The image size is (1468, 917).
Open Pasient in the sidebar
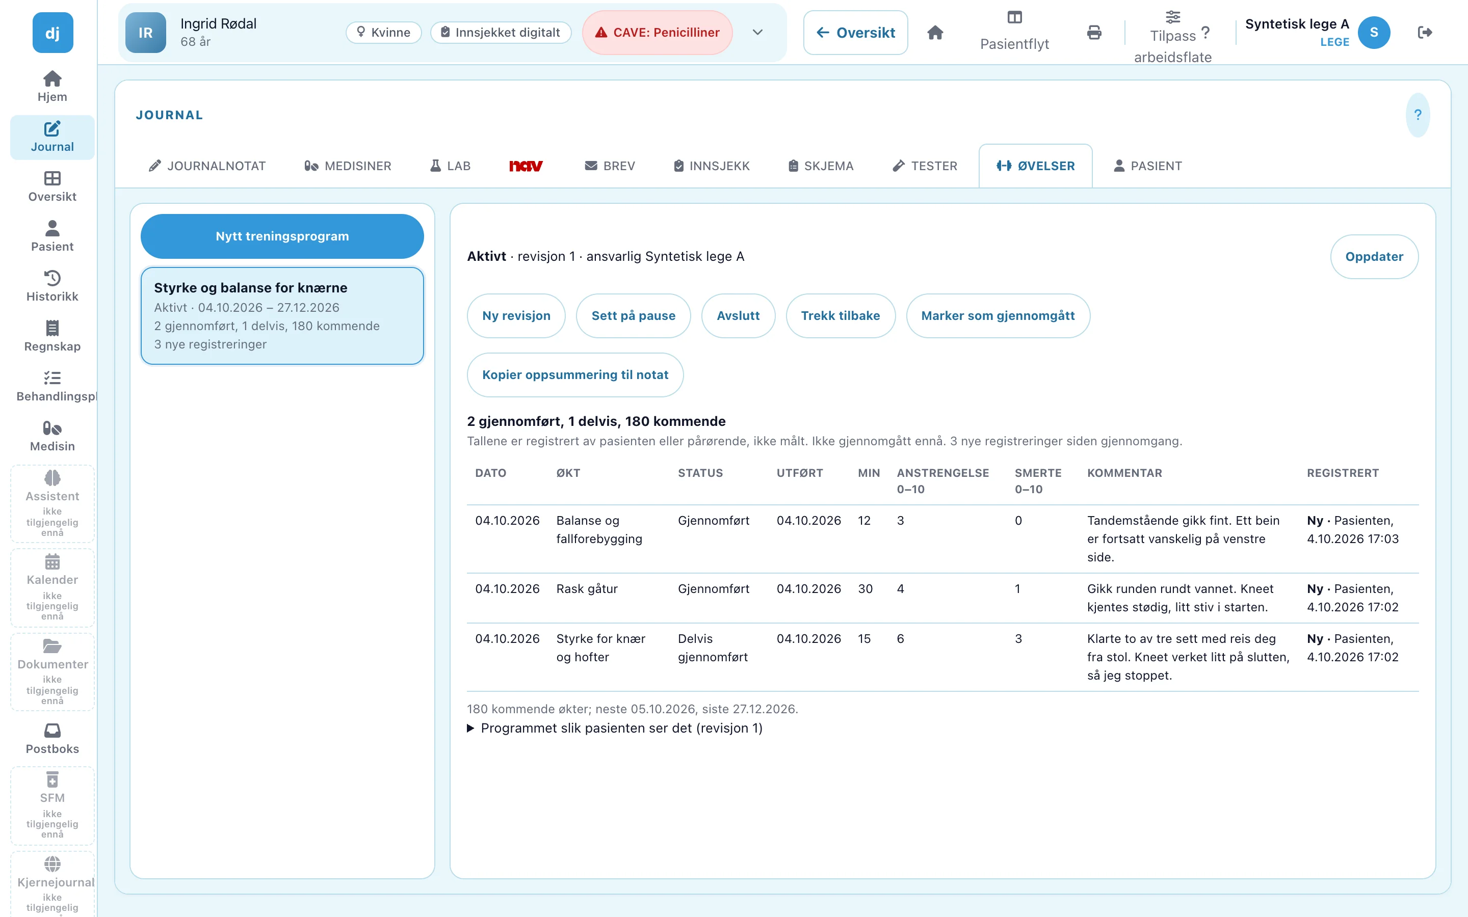[52, 236]
